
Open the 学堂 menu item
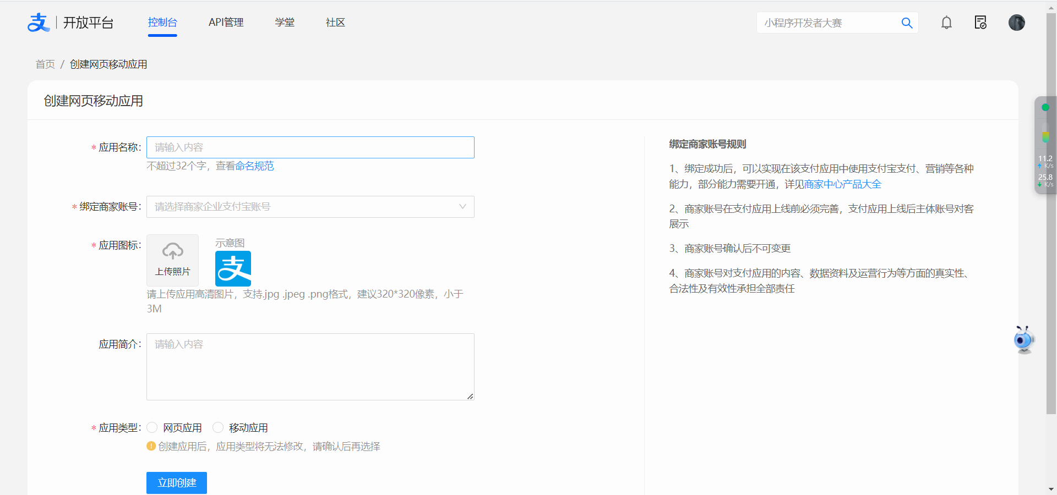point(285,23)
